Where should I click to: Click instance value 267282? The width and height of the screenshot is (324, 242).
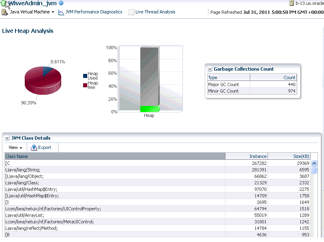point(259,163)
